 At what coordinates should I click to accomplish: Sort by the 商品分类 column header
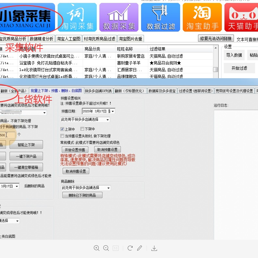[x=99, y=49]
